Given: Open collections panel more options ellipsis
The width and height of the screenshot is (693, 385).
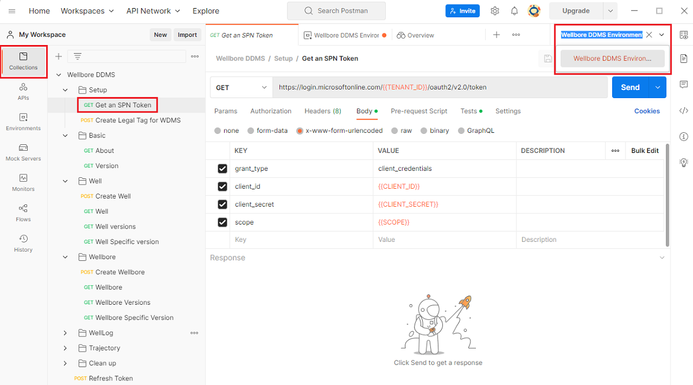Looking at the screenshot, I should click(195, 56).
